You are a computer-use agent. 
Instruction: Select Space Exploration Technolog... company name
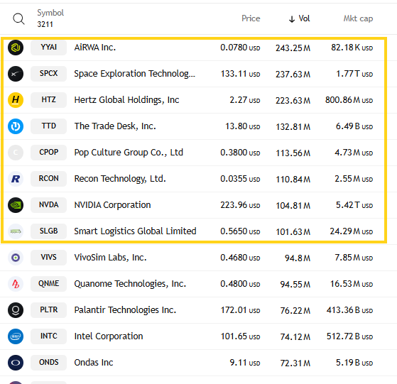point(135,74)
